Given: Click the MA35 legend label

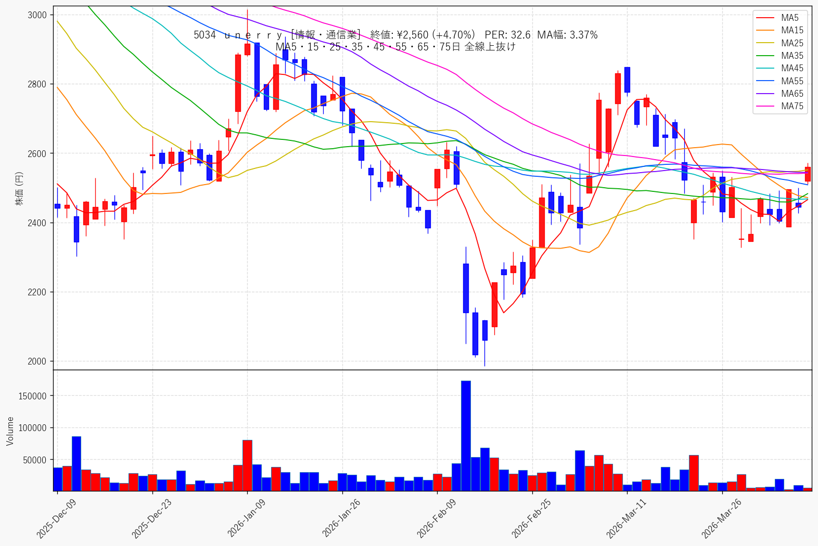Looking at the screenshot, I should point(792,56).
